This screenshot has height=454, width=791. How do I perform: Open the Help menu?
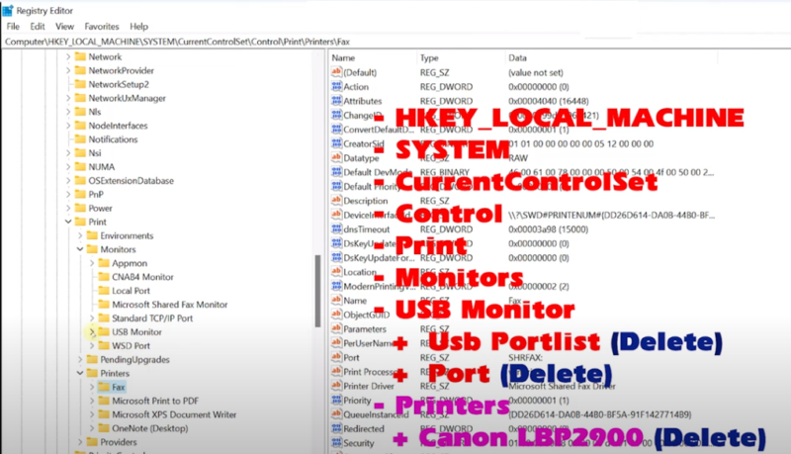point(138,27)
